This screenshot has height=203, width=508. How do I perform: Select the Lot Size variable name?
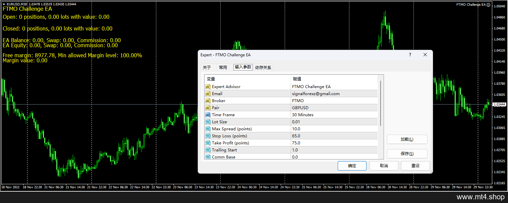(x=219, y=122)
